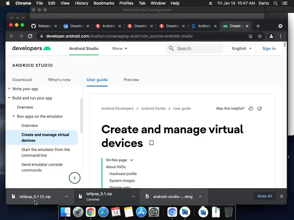294x220 pixels.
Task: Bookmark this tab with the star icon
Action: tap(260, 36)
